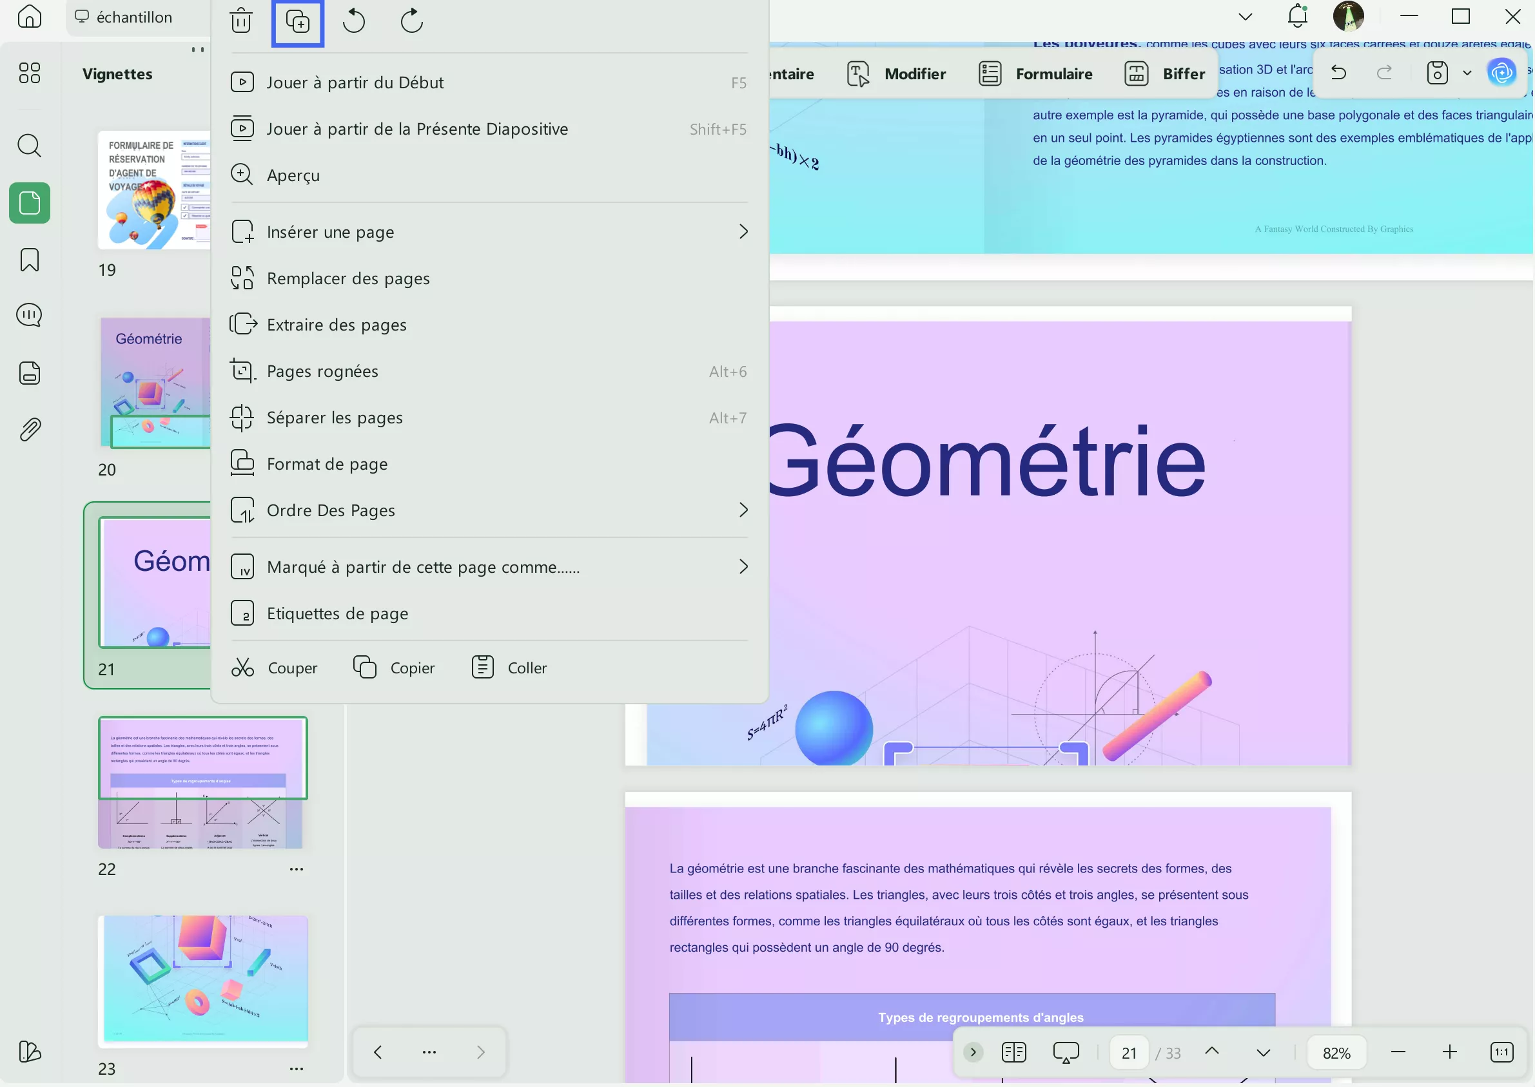The height and width of the screenshot is (1087, 1535).
Task: Expand the Ordre Des Pages submenu
Action: [x=743, y=510]
